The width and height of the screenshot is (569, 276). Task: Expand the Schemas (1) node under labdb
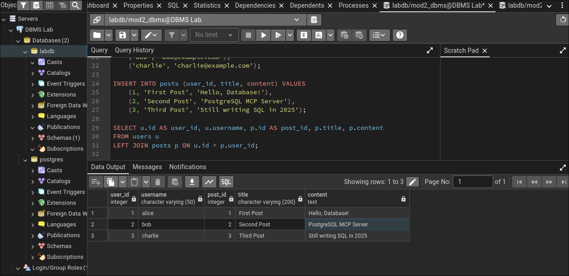(32, 138)
